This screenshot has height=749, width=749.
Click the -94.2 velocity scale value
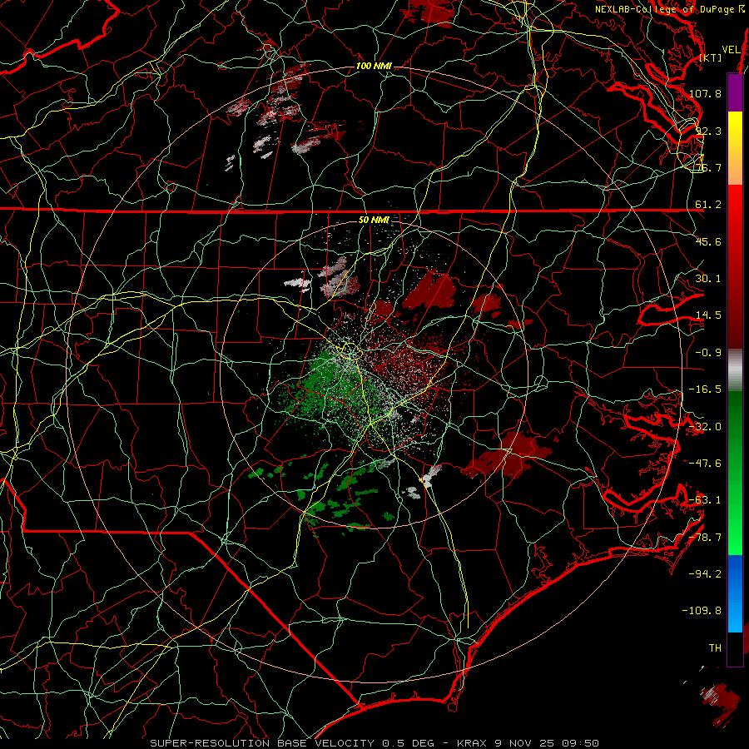click(x=705, y=574)
